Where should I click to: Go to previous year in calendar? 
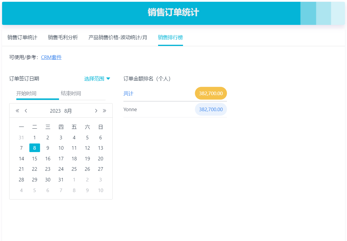[17, 111]
